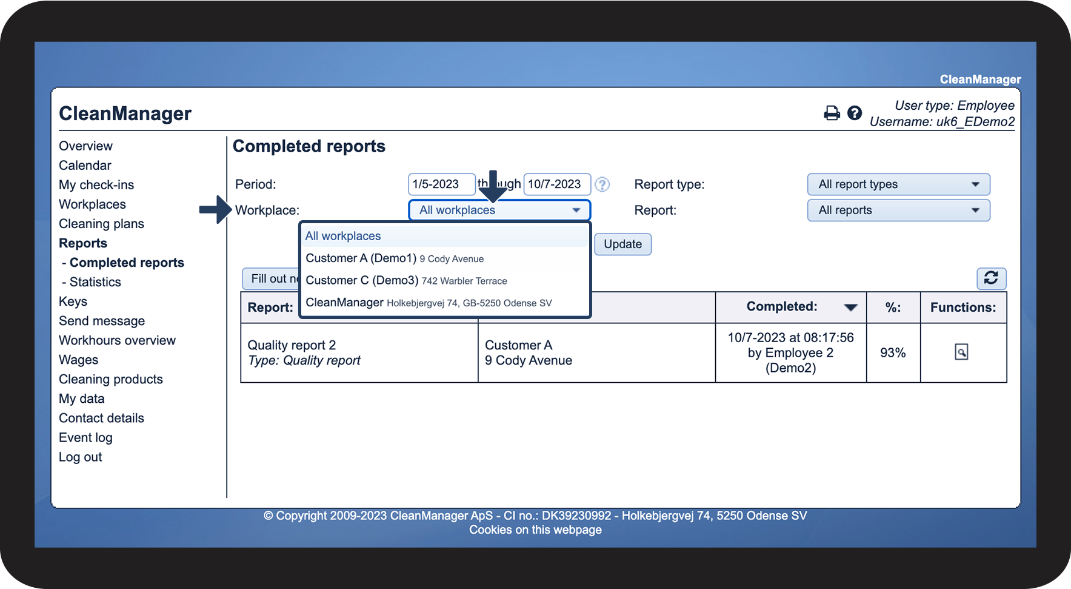Select All workplaces option in list
Screen dimensions: 1071x589
(343, 236)
